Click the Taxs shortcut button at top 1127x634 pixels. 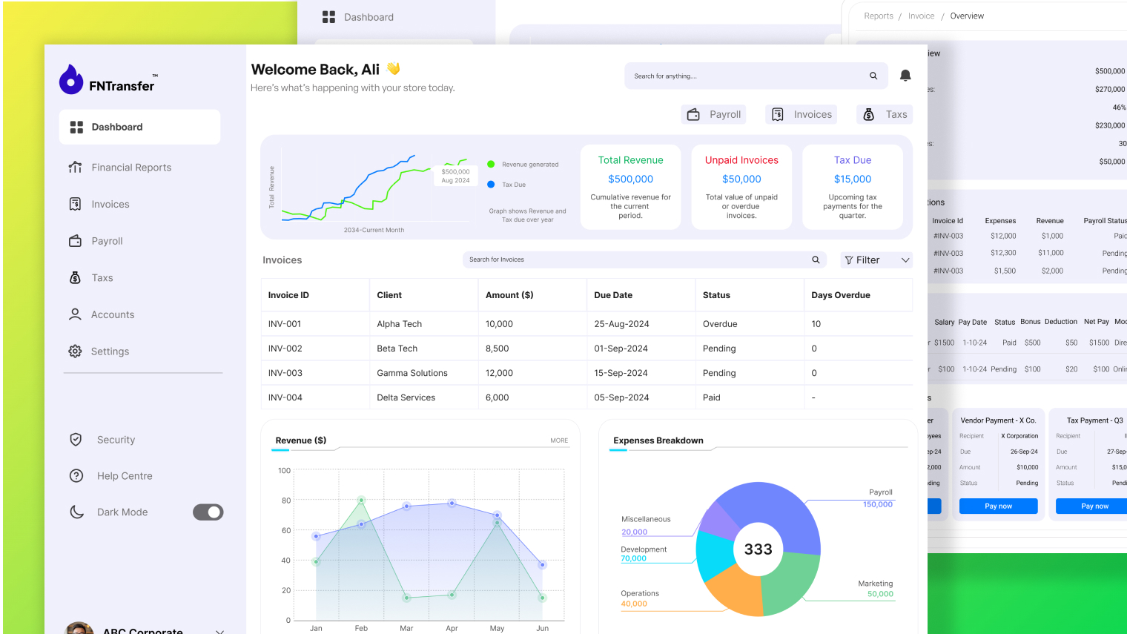(x=885, y=114)
